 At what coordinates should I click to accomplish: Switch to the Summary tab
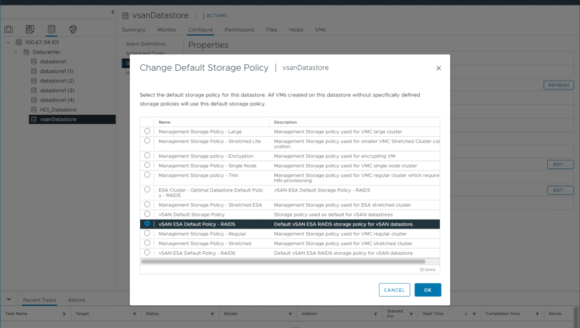tap(133, 30)
